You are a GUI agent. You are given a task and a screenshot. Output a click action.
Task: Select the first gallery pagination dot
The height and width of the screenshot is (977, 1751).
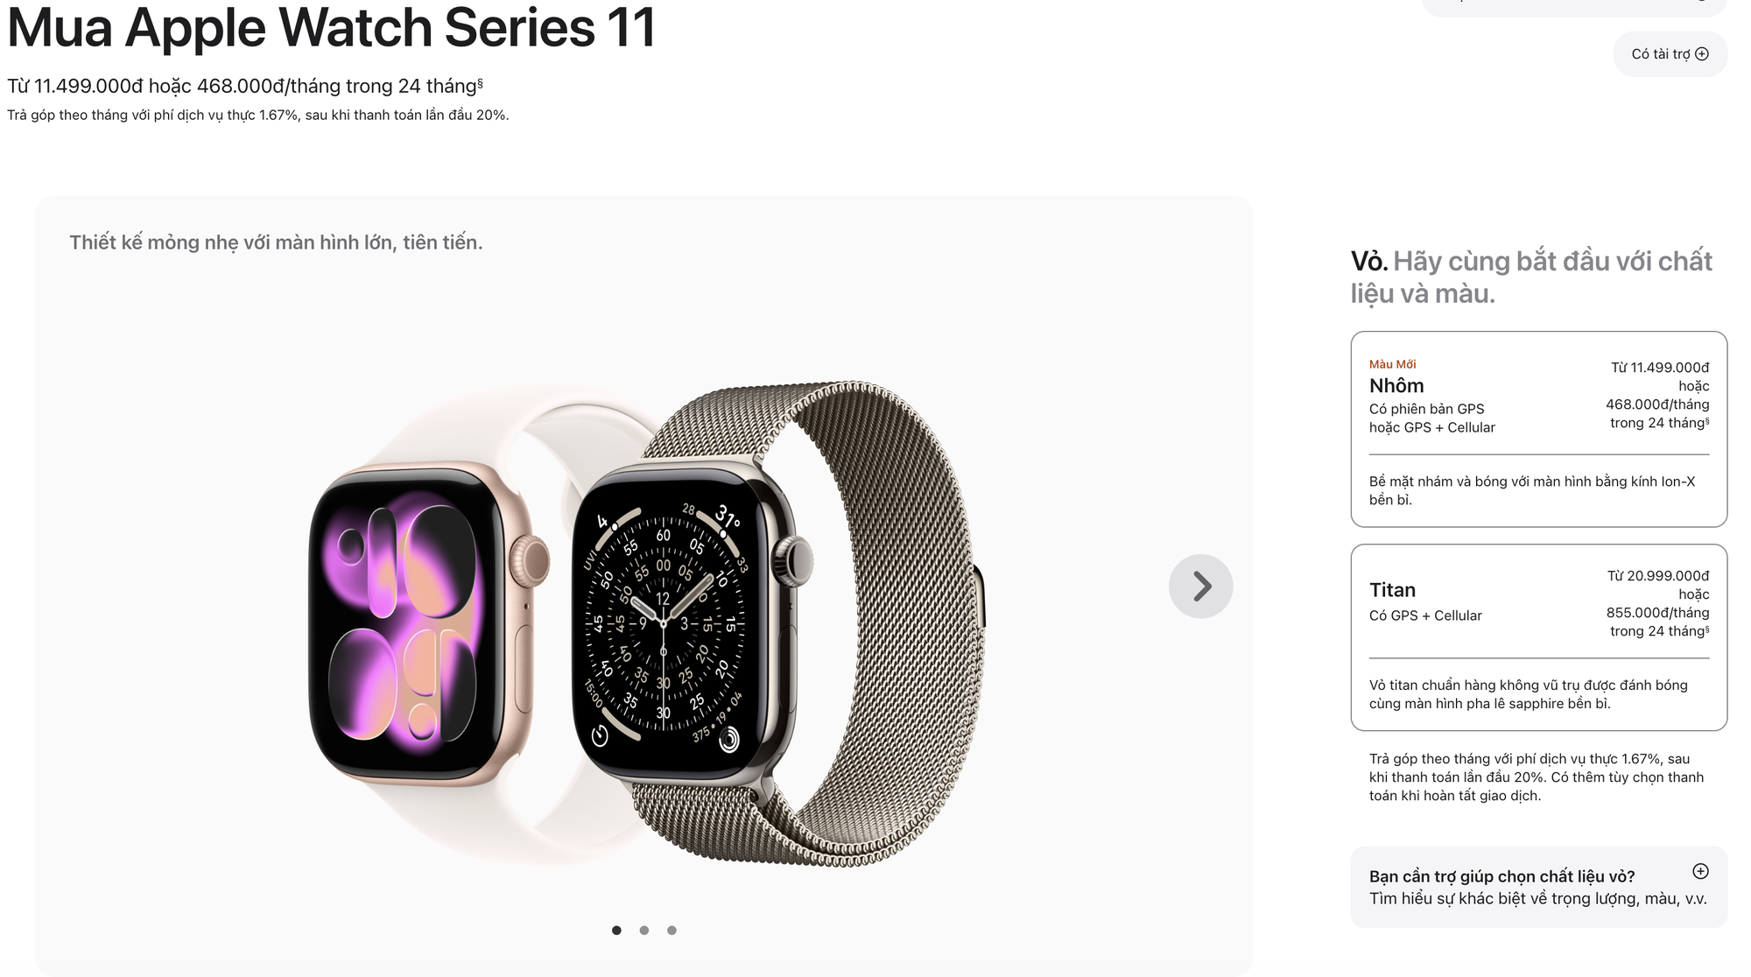(616, 931)
